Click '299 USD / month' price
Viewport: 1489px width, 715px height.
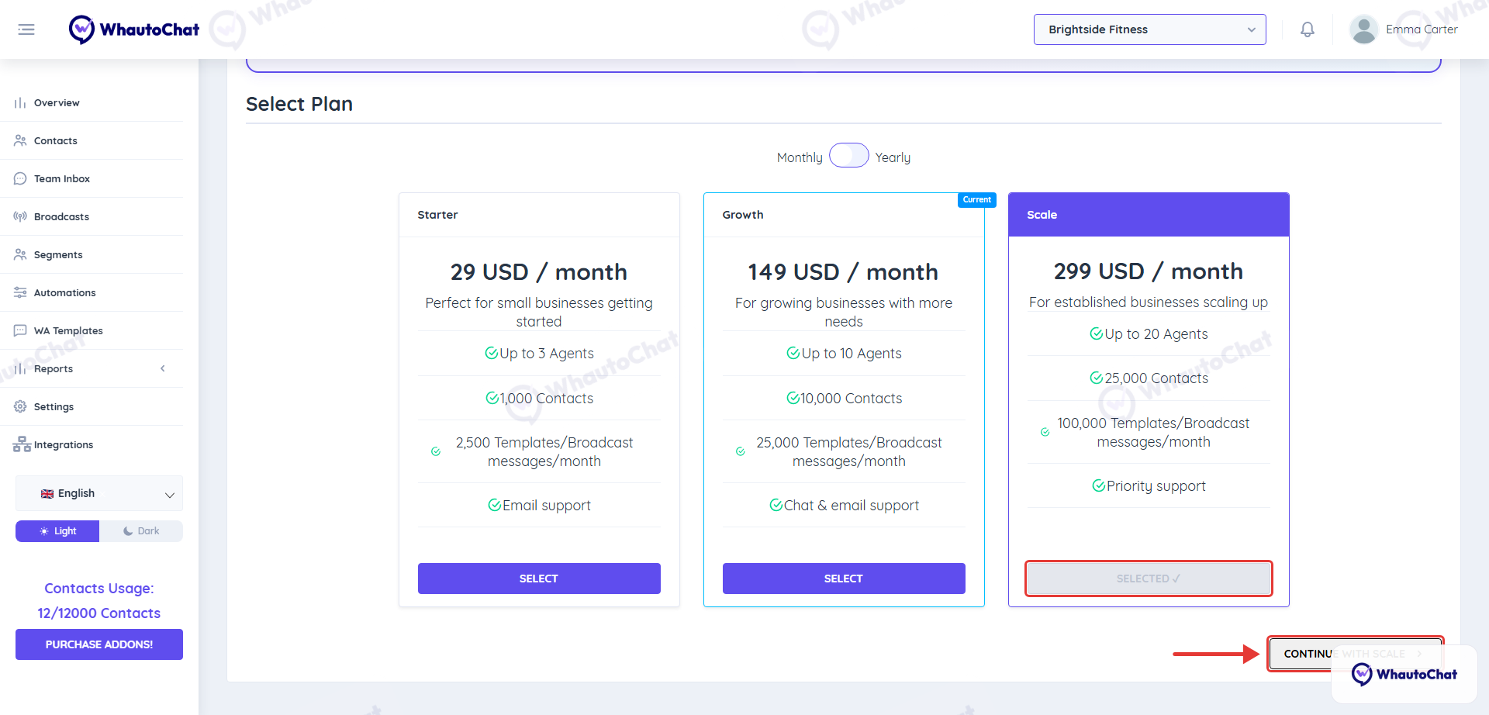coord(1149,271)
